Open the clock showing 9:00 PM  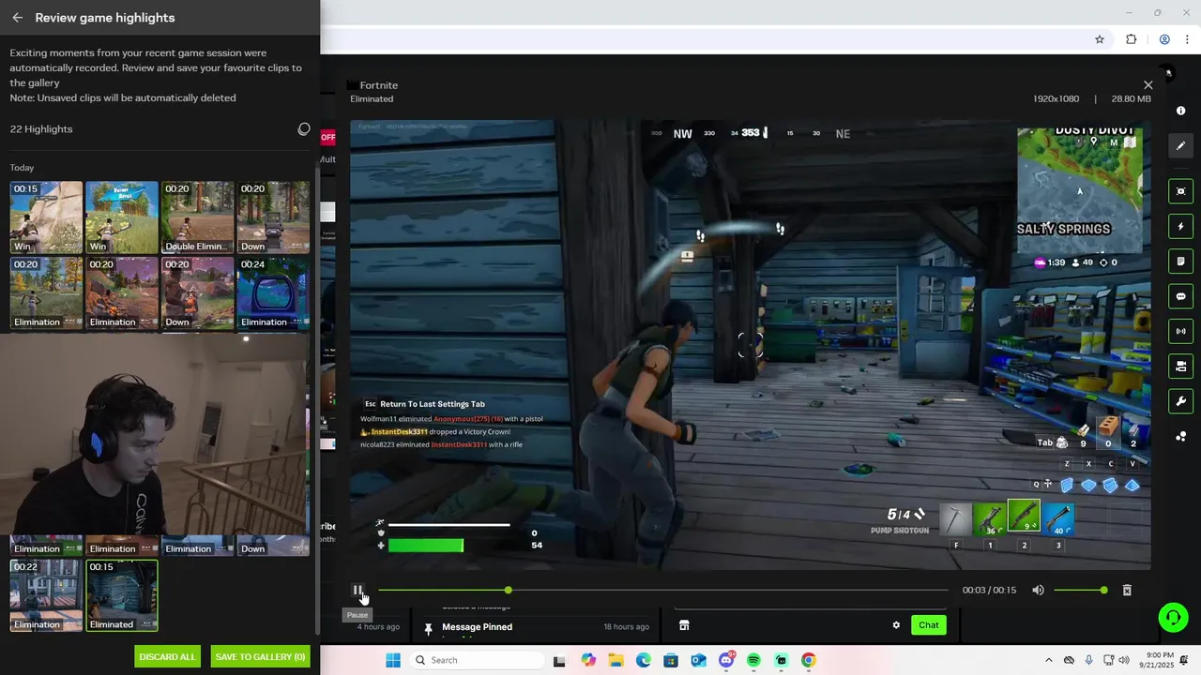1159,660
